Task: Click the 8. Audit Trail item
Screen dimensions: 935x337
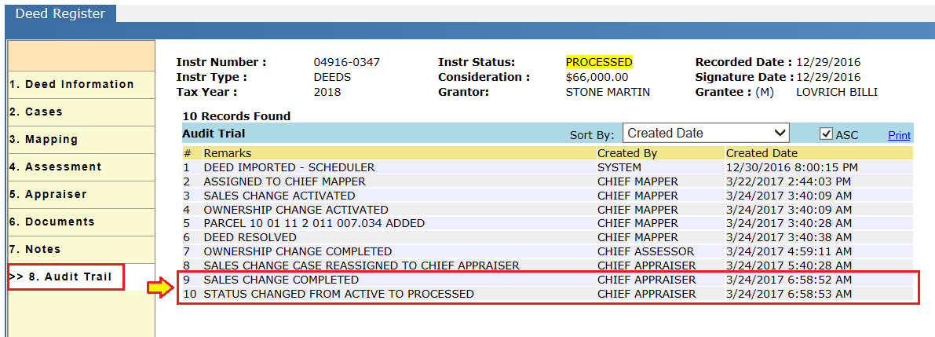Action: [x=66, y=277]
